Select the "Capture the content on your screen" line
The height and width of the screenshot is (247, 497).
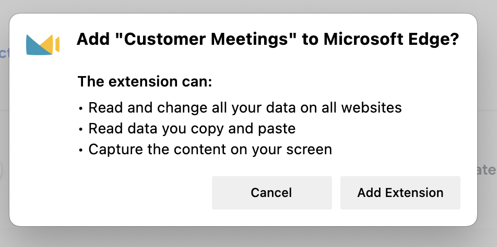[210, 149]
